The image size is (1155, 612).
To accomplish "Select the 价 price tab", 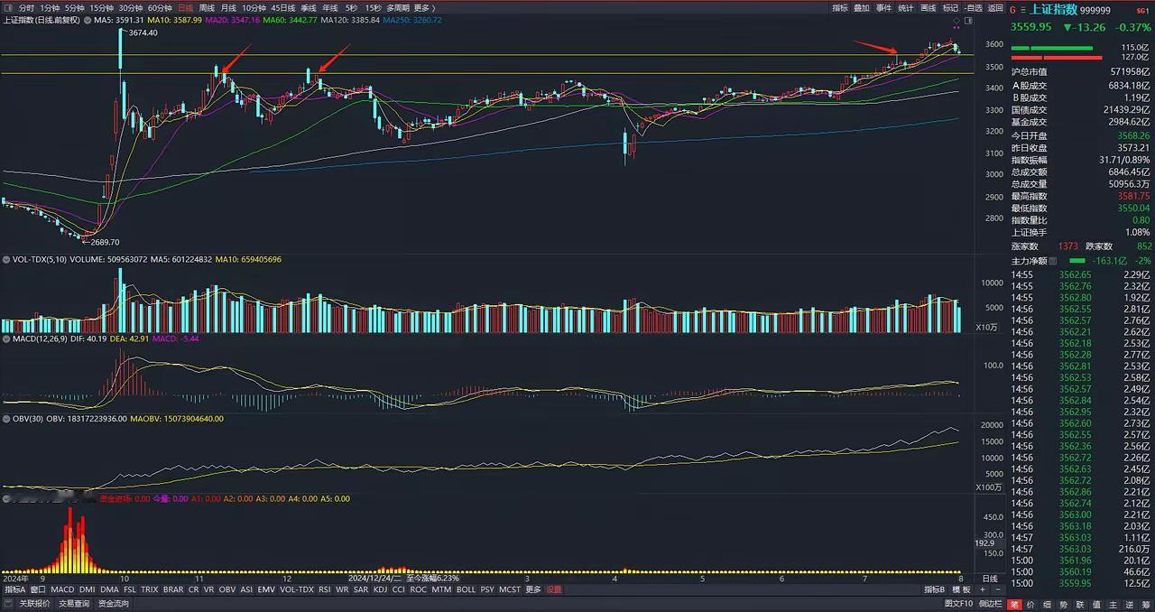I will [x=1030, y=604].
